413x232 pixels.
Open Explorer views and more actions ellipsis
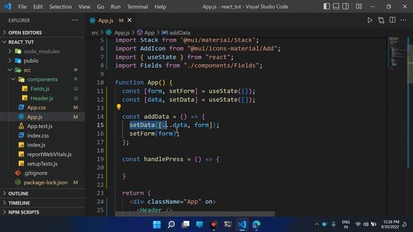[75, 20]
